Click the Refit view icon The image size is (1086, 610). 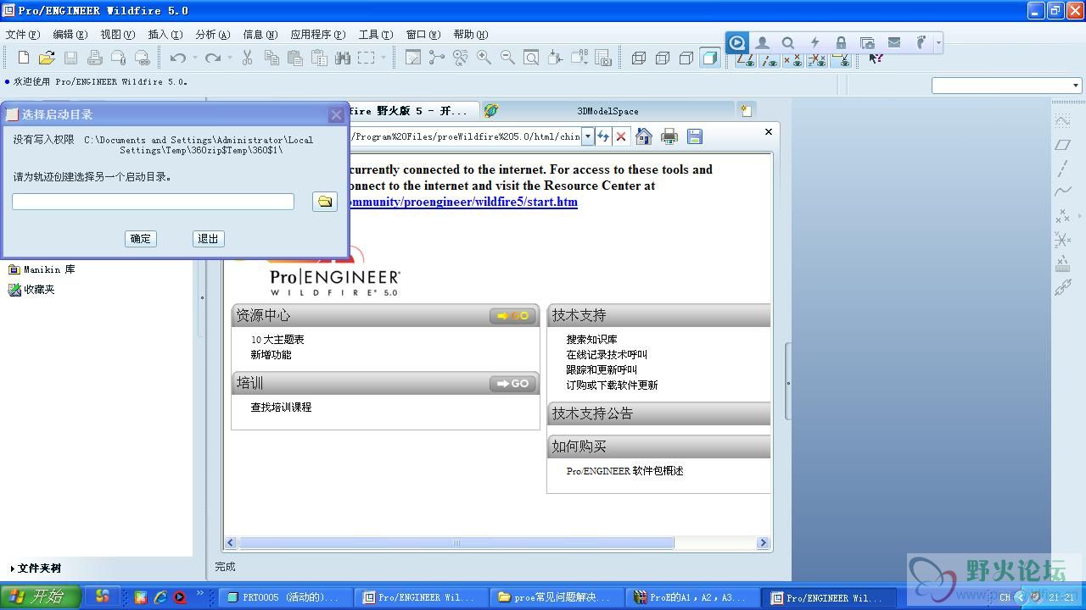(x=531, y=58)
